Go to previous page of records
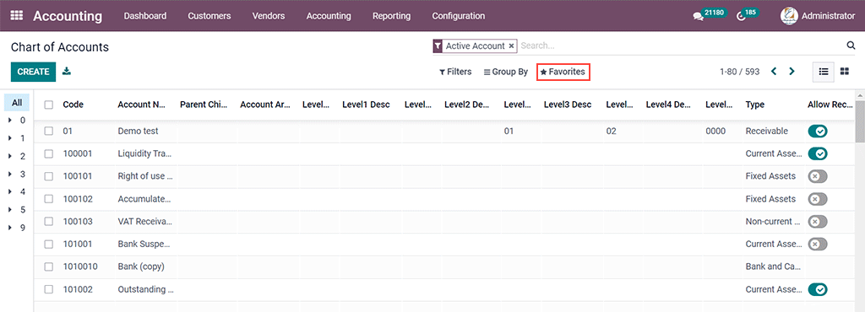This screenshot has width=865, height=312. coord(774,72)
